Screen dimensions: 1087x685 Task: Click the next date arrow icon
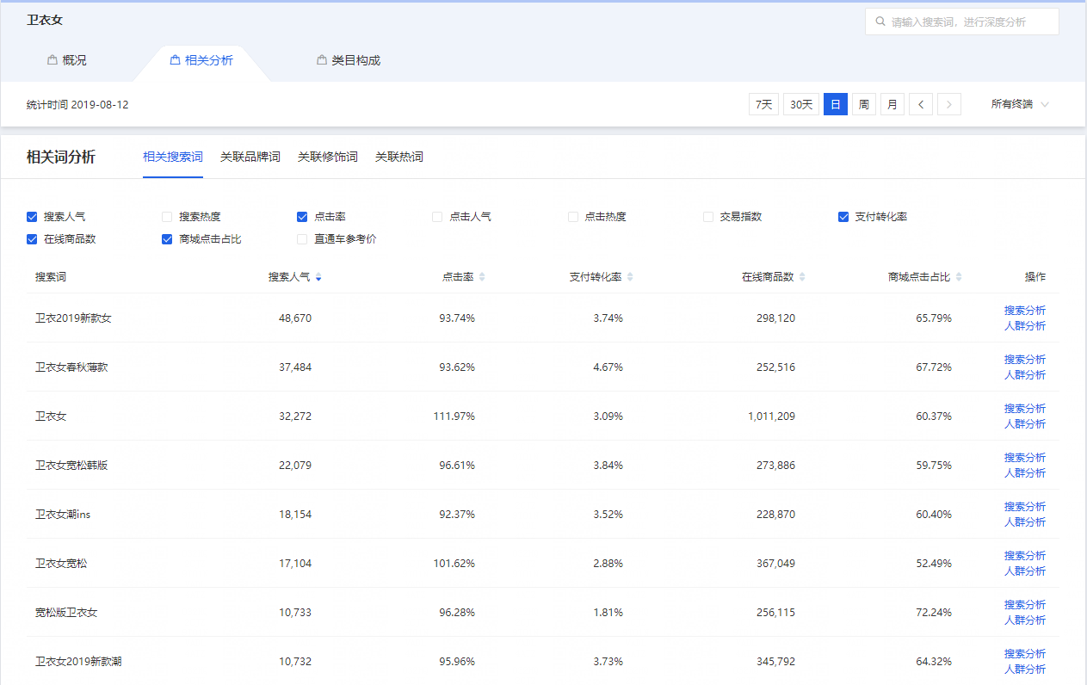click(949, 105)
